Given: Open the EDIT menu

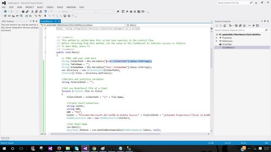Looking at the screenshot, I should coord(11,7).
